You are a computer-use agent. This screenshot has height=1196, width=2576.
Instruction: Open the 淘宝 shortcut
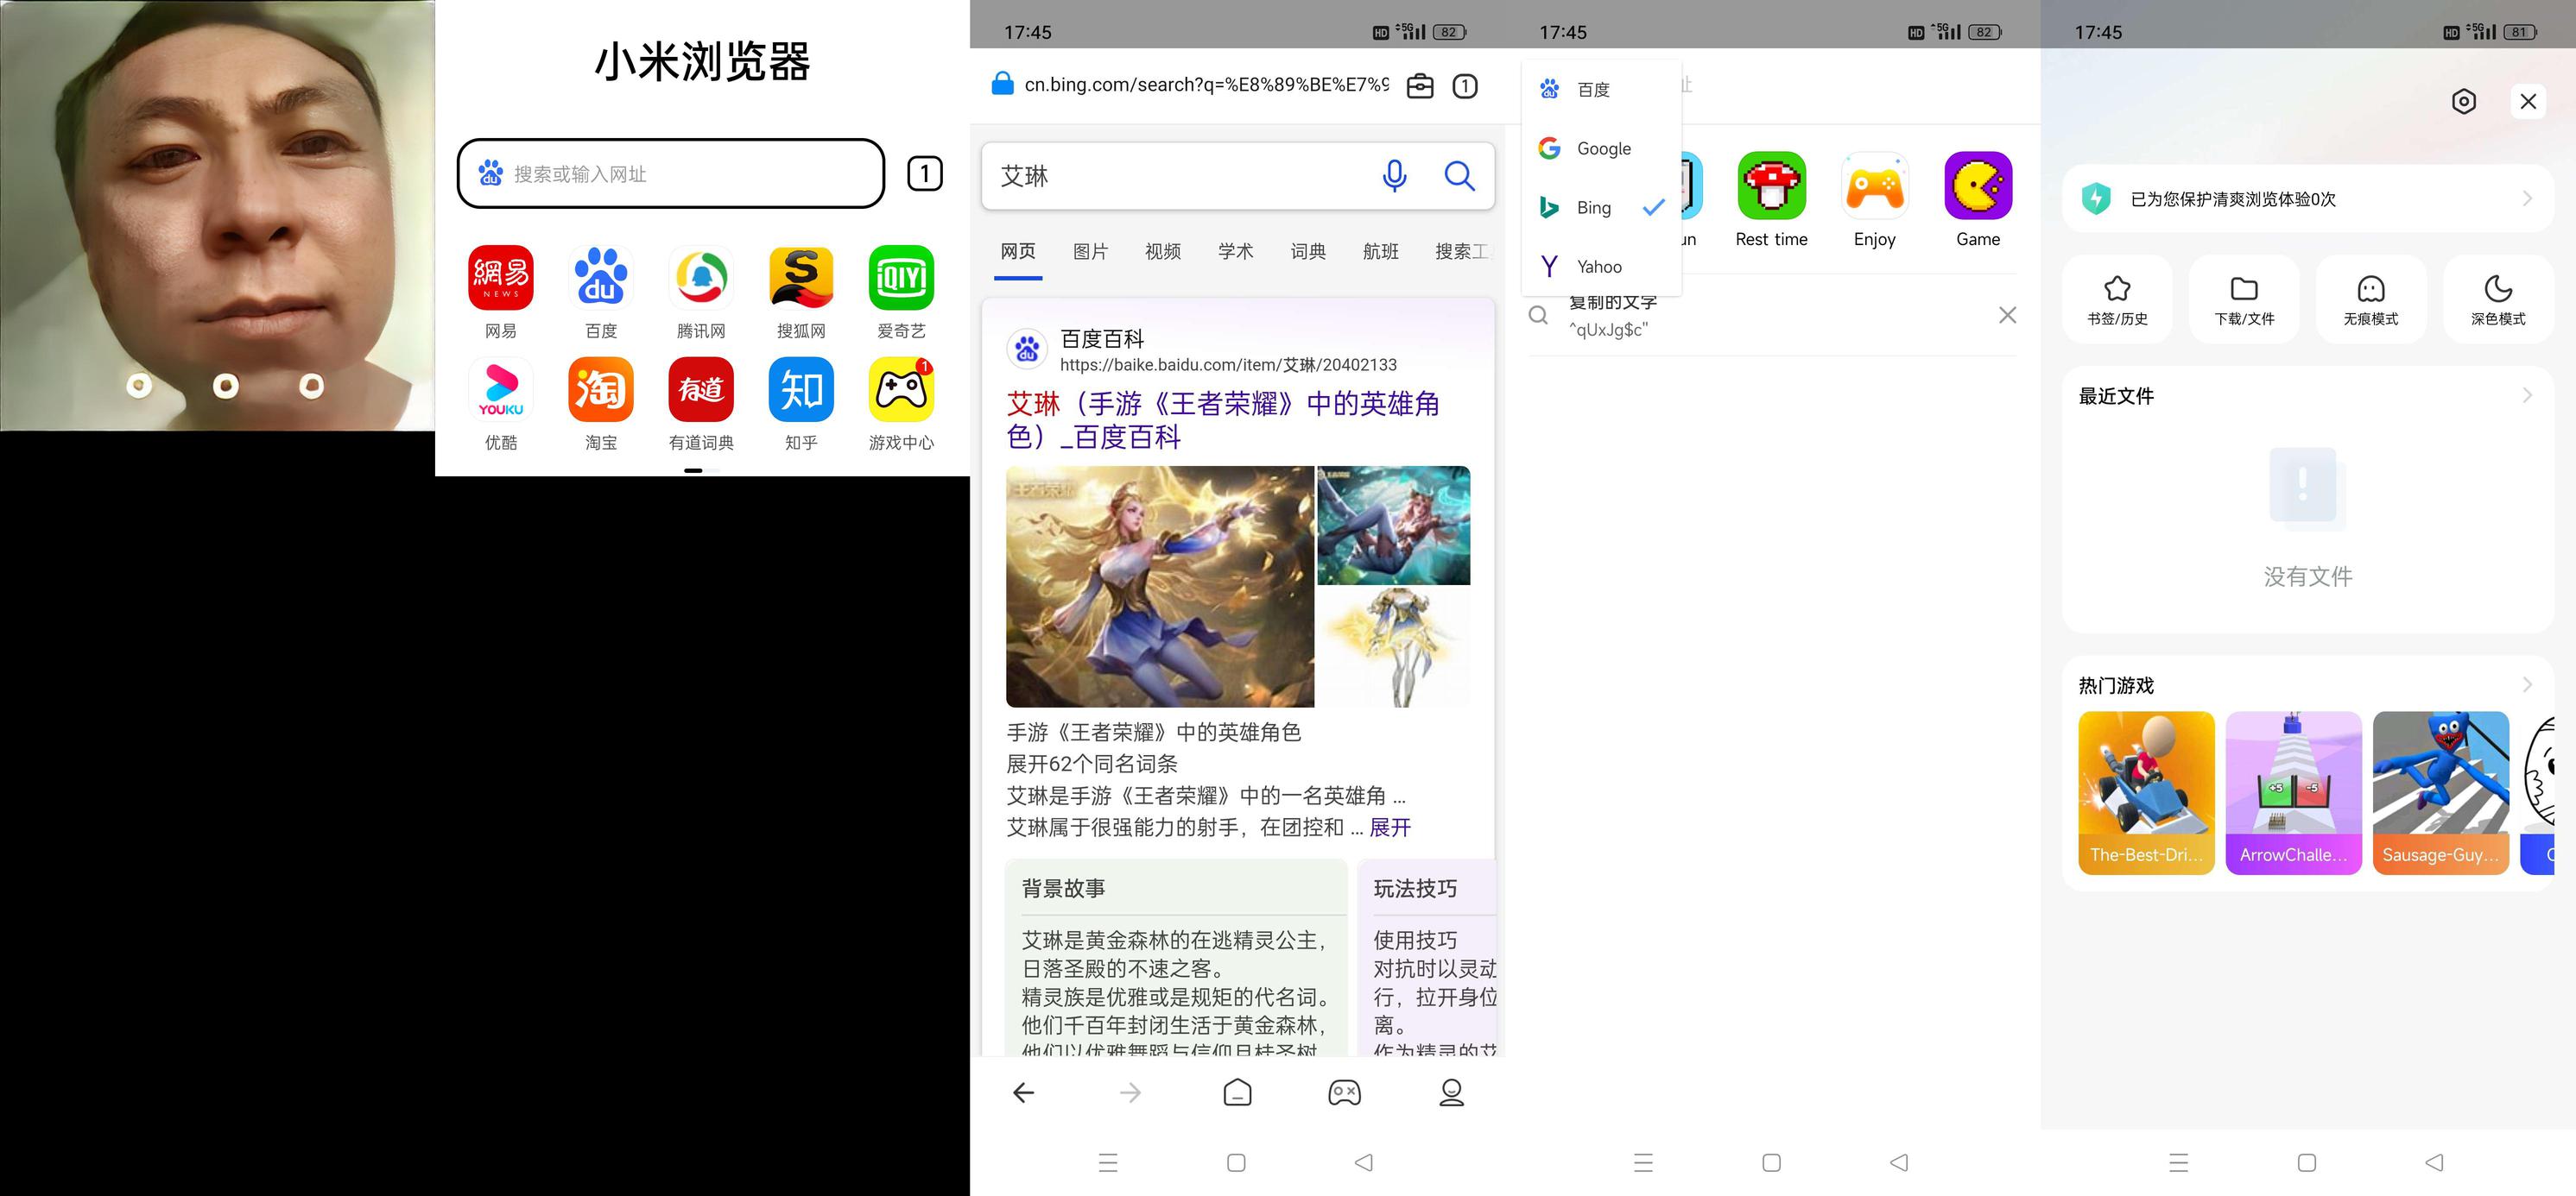(x=601, y=390)
